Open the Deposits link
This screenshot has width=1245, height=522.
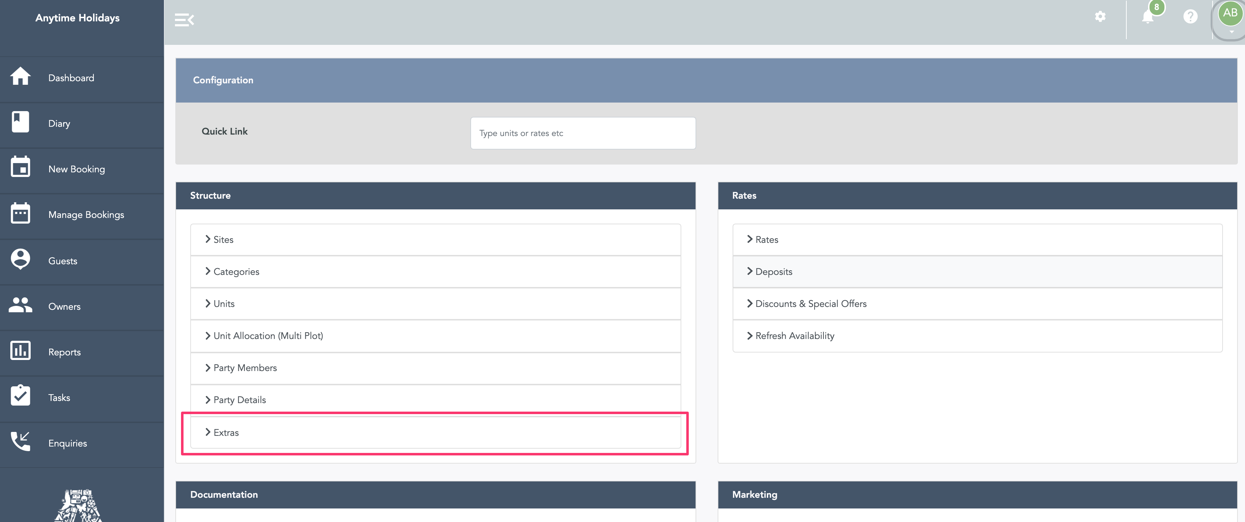point(774,272)
